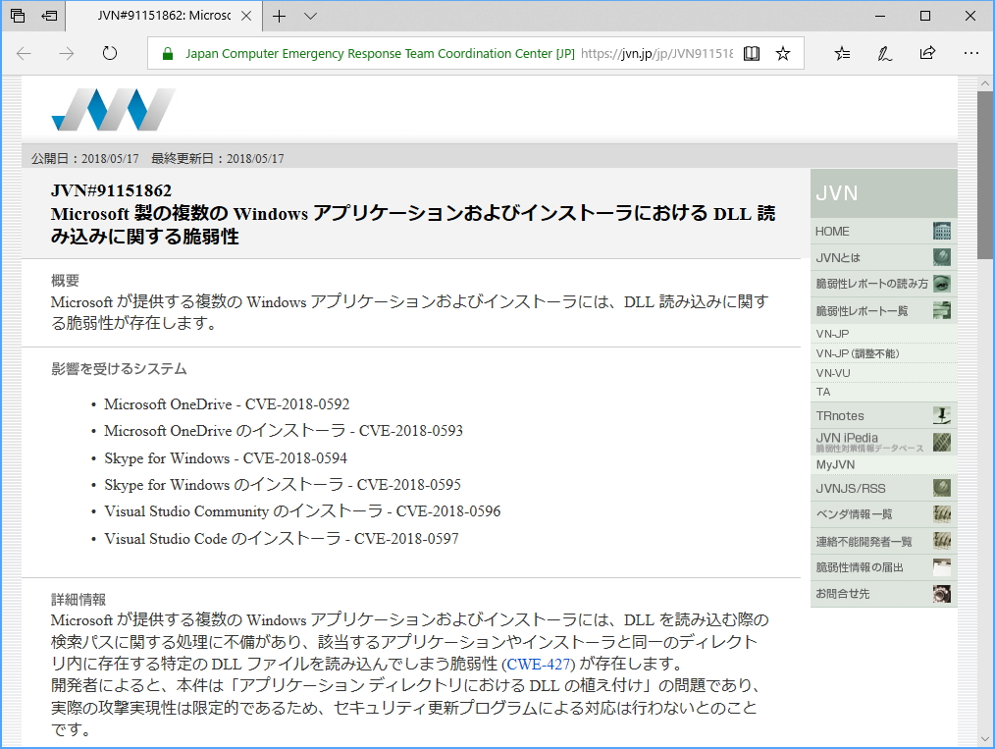Close the JVN#91151862 tab

[x=246, y=16]
